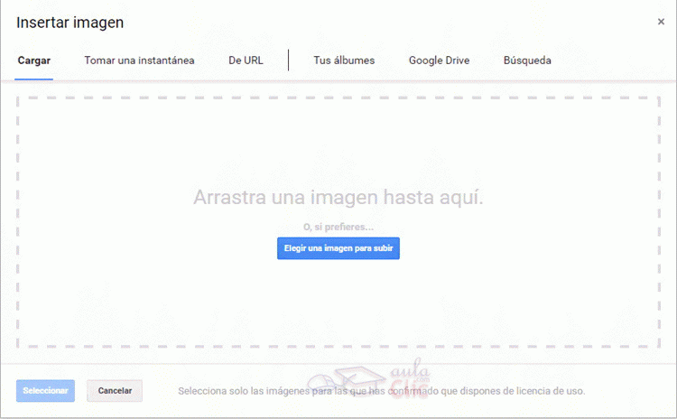Switch to the Cargar tab
677x419 pixels.
(x=34, y=61)
